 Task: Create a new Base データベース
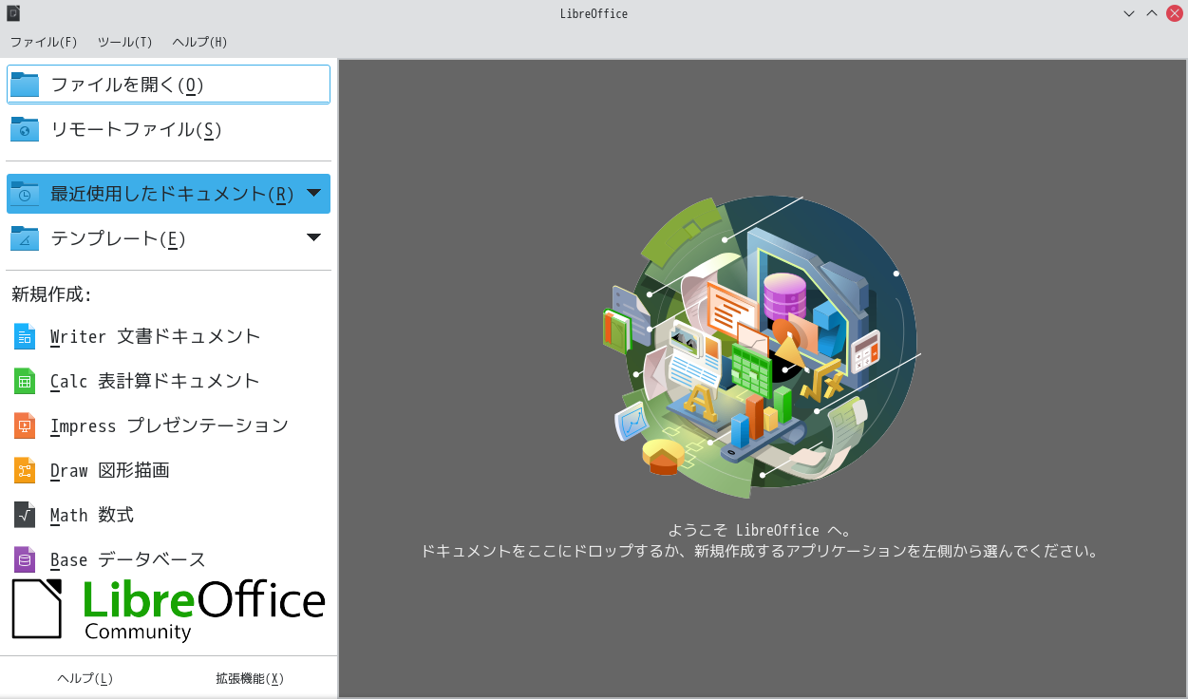click(x=168, y=559)
